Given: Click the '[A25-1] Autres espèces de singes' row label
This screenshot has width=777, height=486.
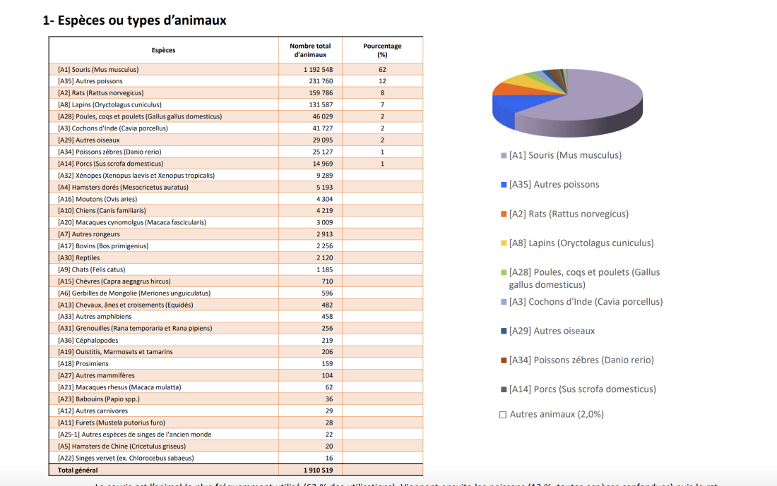Looking at the screenshot, I should [x=134, y=435].
